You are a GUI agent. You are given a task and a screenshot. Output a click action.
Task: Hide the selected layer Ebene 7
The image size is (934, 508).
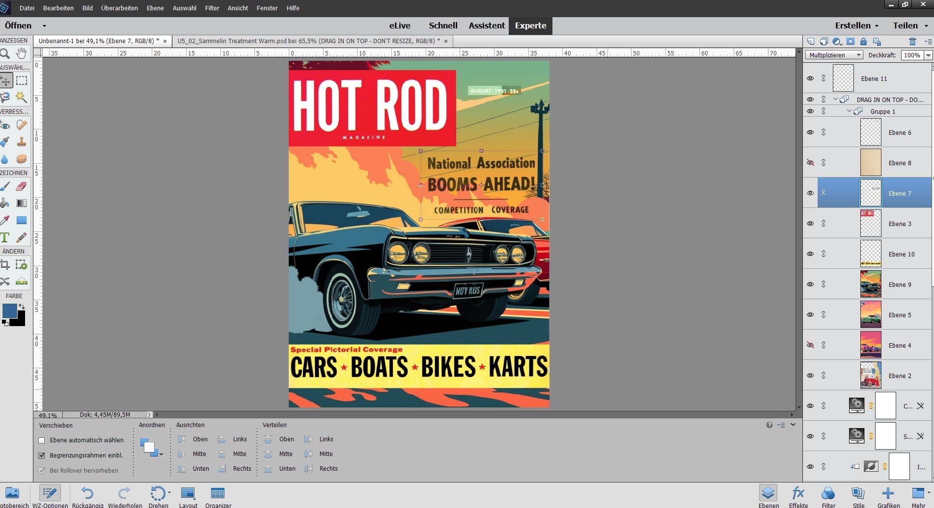point(810,193)
